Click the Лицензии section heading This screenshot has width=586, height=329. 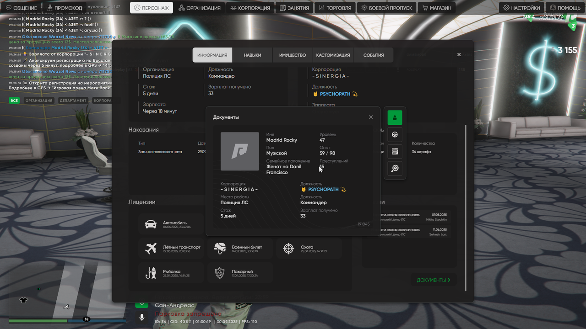coord(142,202)
